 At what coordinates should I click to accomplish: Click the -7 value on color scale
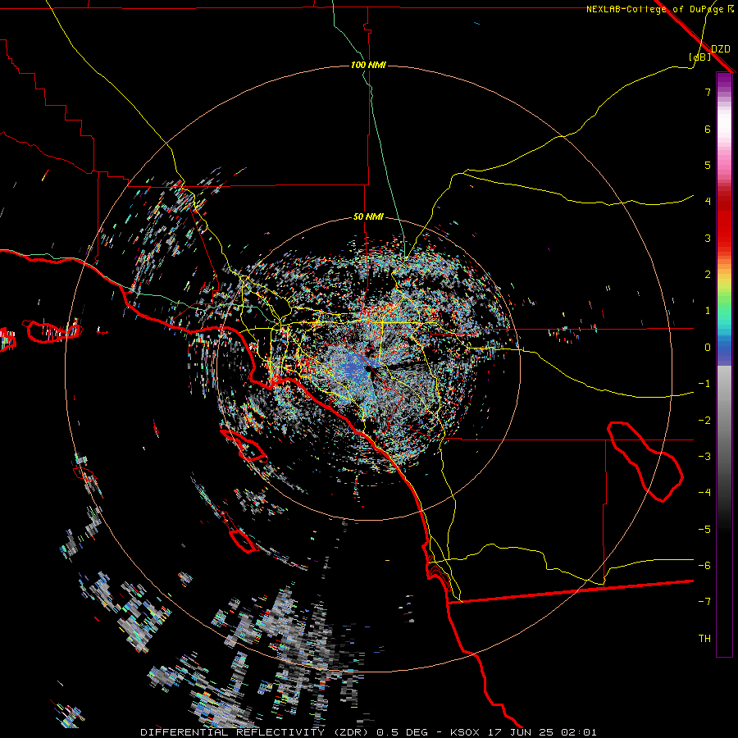pyautogui.click(x=704, y=602)
